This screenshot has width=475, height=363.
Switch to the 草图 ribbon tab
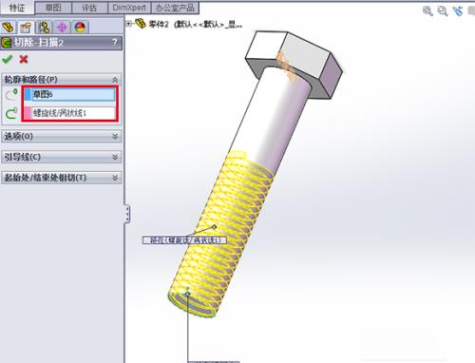53,8
